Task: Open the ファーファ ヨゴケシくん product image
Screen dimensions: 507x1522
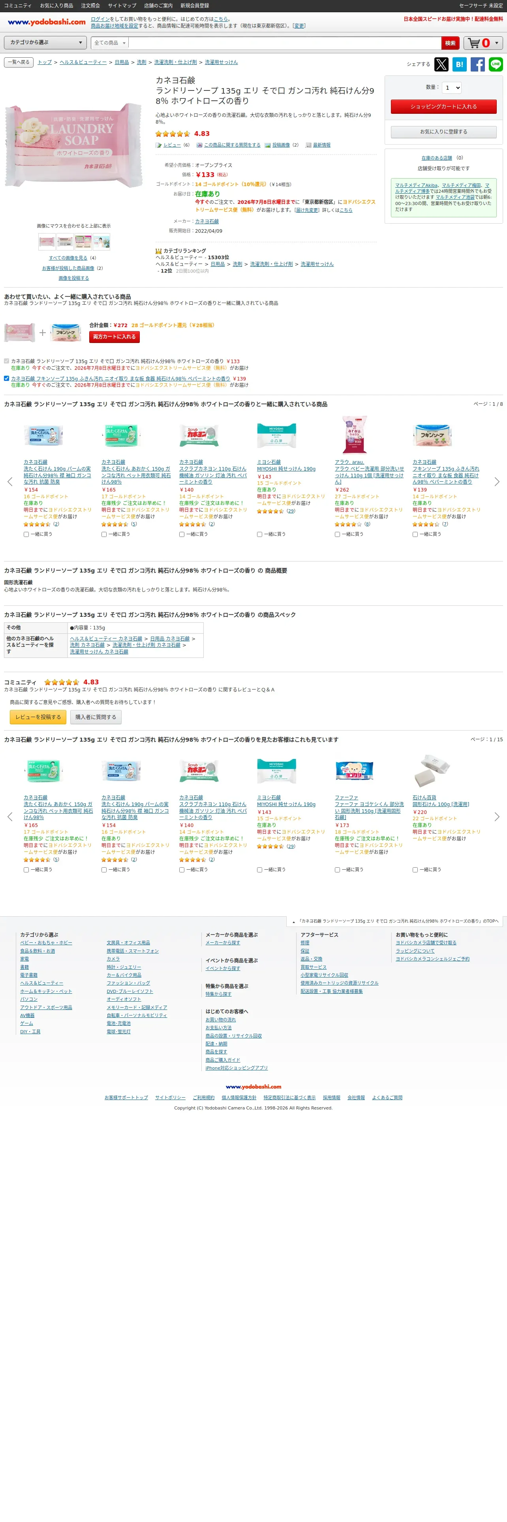Action: 354,770
